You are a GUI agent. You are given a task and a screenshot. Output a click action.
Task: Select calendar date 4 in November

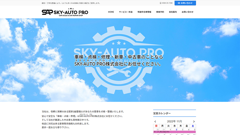pos(189,130)
